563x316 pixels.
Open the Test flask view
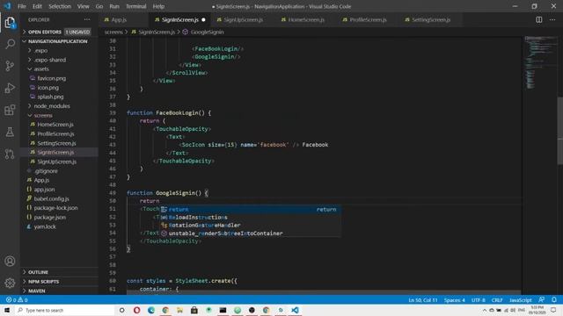10,133
